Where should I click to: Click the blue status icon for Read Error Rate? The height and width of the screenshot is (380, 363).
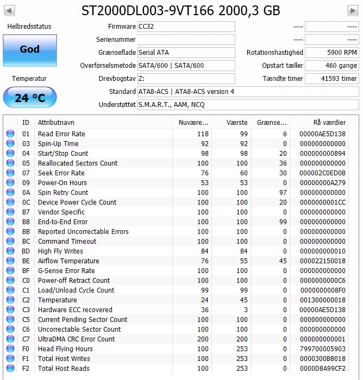10,134
